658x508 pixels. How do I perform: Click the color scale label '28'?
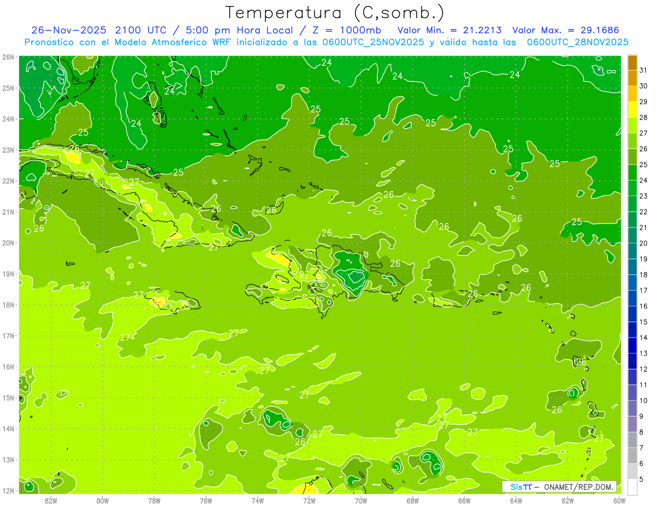point(644,117)
